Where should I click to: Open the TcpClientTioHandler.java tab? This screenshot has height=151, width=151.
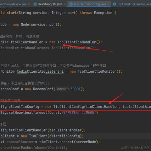pos(134,4)
